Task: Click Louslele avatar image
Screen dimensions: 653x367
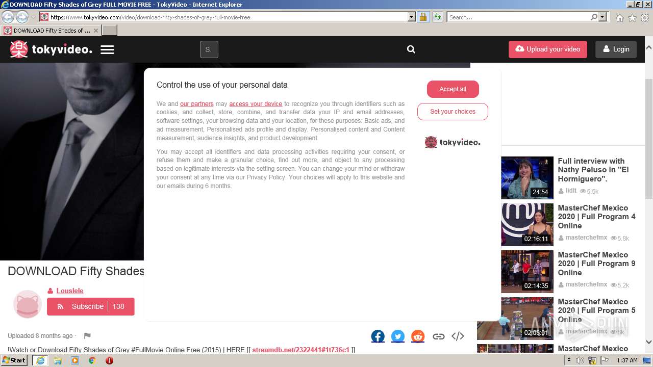Action: pos(27,304)
